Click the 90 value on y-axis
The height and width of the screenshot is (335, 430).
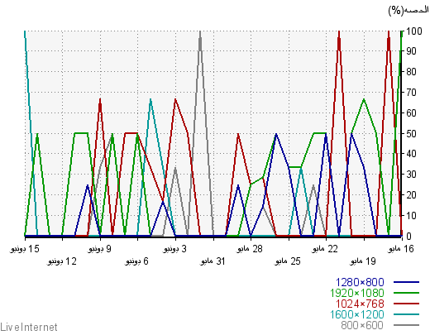pyautogui.click(x=411, y=51)
